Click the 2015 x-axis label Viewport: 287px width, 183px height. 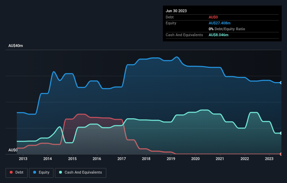point(72,159)
